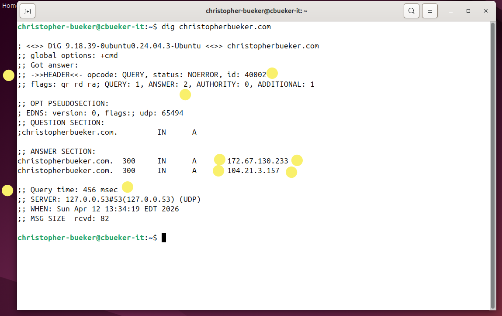Select the MSG SIZE rcvd 82 line
Image resolution: width=502 pixels, height=316 pixels.
[x=71, y=218]
